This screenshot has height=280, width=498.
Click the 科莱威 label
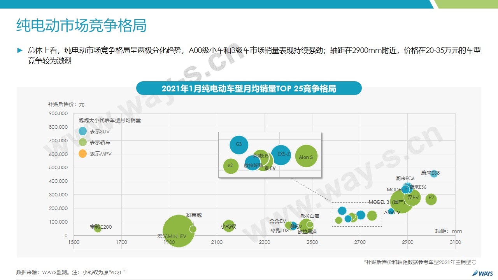click(194, 215)
